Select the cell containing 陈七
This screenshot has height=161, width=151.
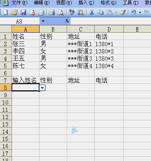coord(26,66)
